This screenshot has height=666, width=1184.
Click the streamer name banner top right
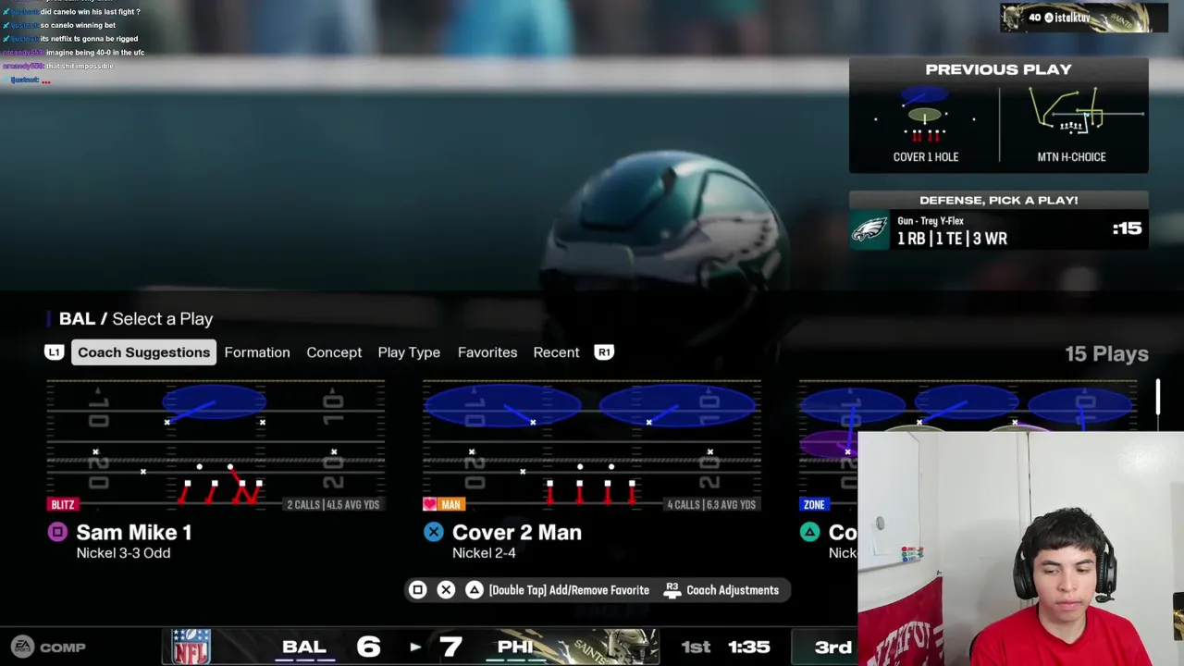1083,18
